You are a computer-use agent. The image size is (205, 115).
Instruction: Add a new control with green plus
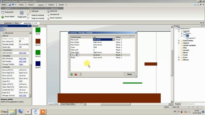tap(71, 74)
